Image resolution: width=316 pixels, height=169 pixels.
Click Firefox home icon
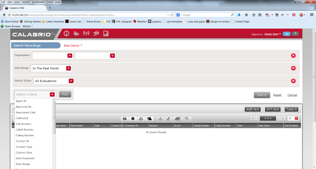tap(246, 15)
